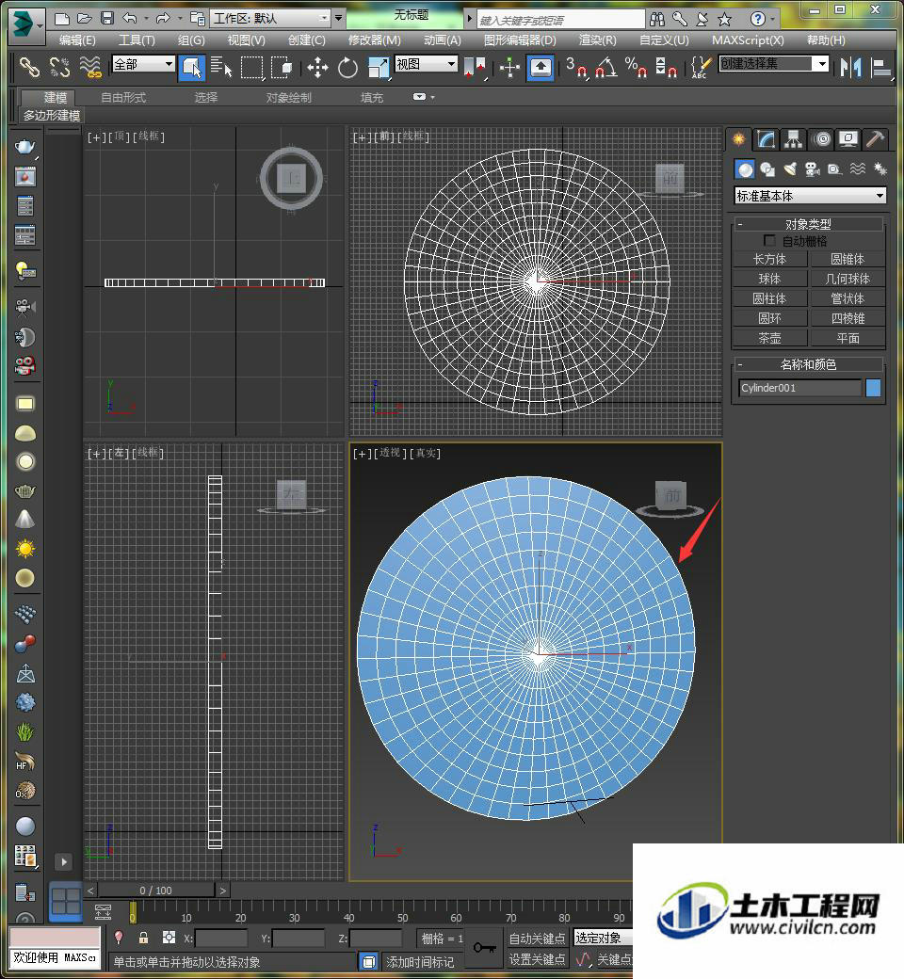904x979 pixels.
Task: Toggle Keyboard Shortcut Override icon
Action: tap(541, 67)
